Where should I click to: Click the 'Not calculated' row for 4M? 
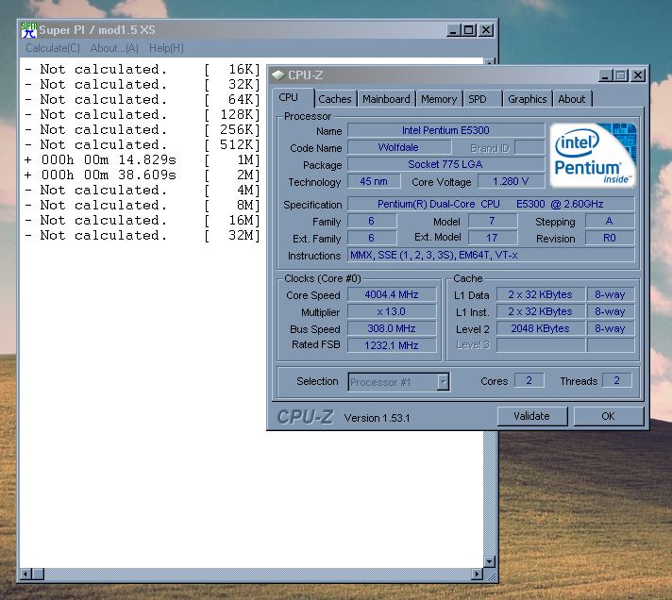coord(143,191)
